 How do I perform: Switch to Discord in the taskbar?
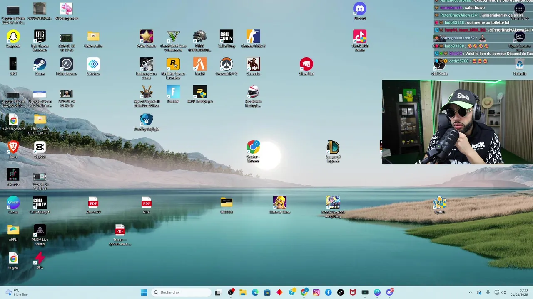[x=389, y=292]
